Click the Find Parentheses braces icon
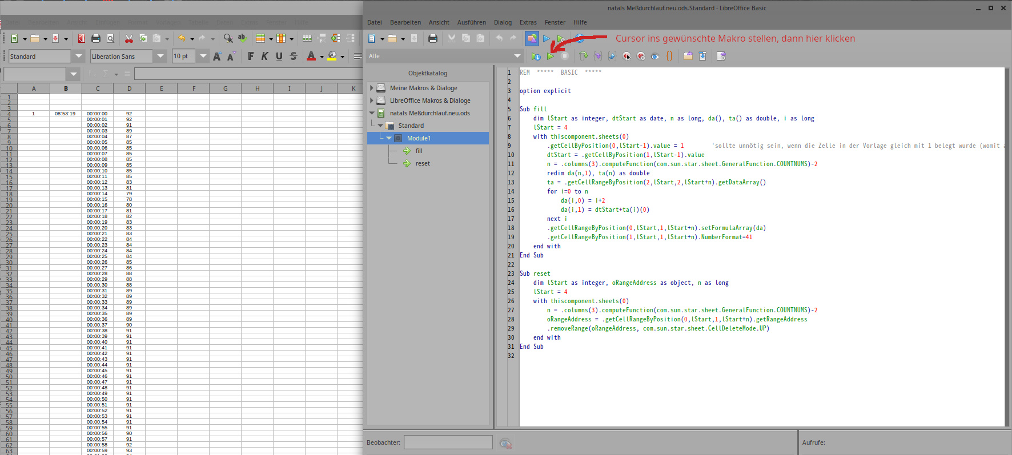 tap(669, 56)
